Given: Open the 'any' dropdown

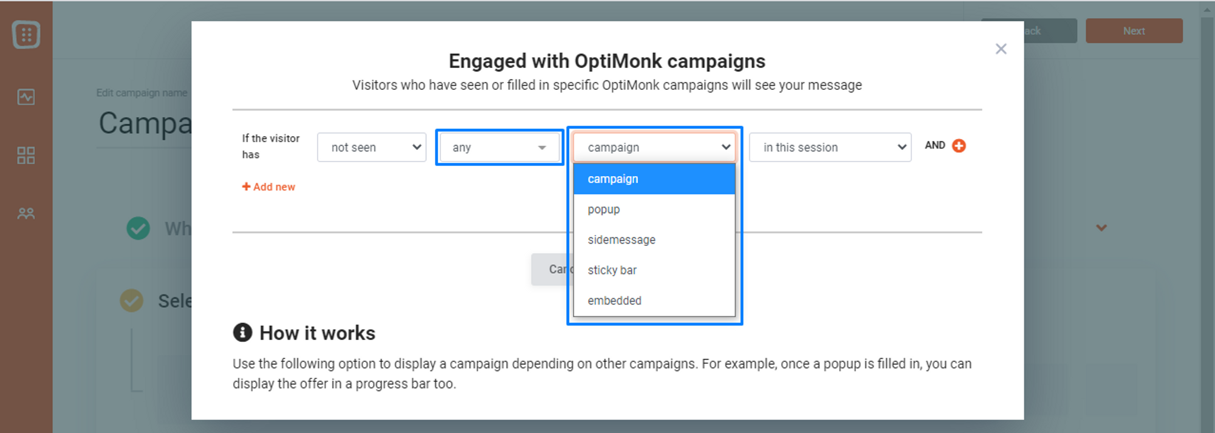Looking at the screenshot, I should pos(499,148).
